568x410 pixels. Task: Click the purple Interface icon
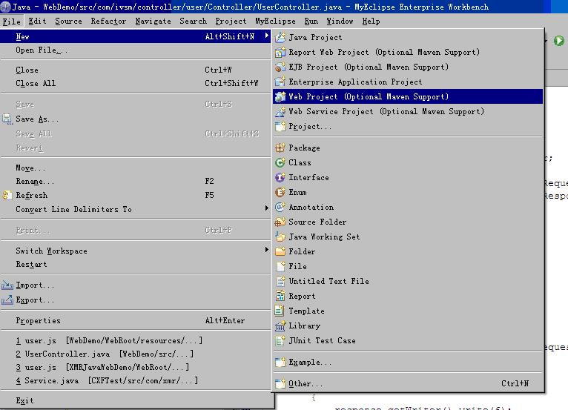[280, 177]
